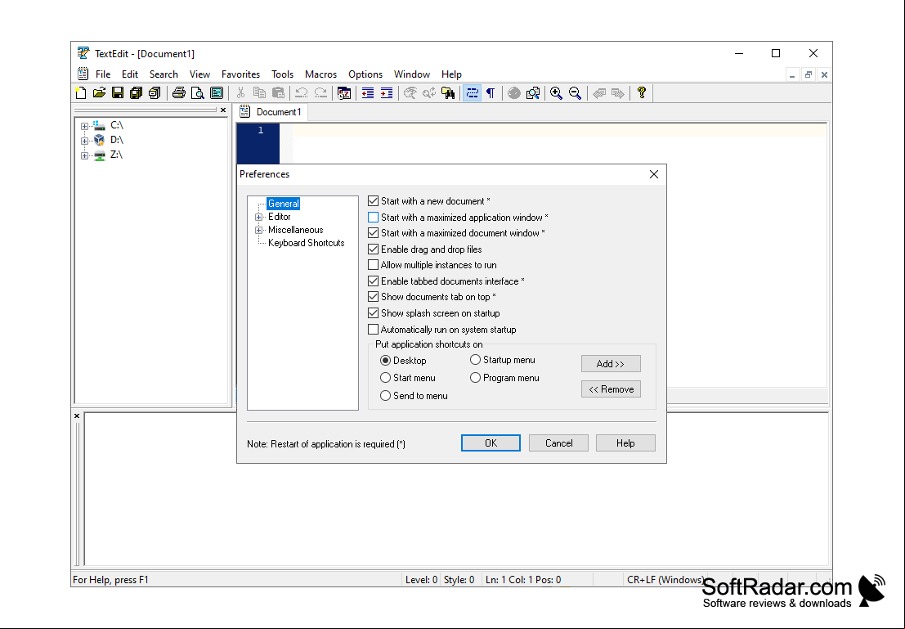Screen dimensions: 905x629
Task: Turn off 'Show splash screen on startup'
Action: (x=374, y=313)
